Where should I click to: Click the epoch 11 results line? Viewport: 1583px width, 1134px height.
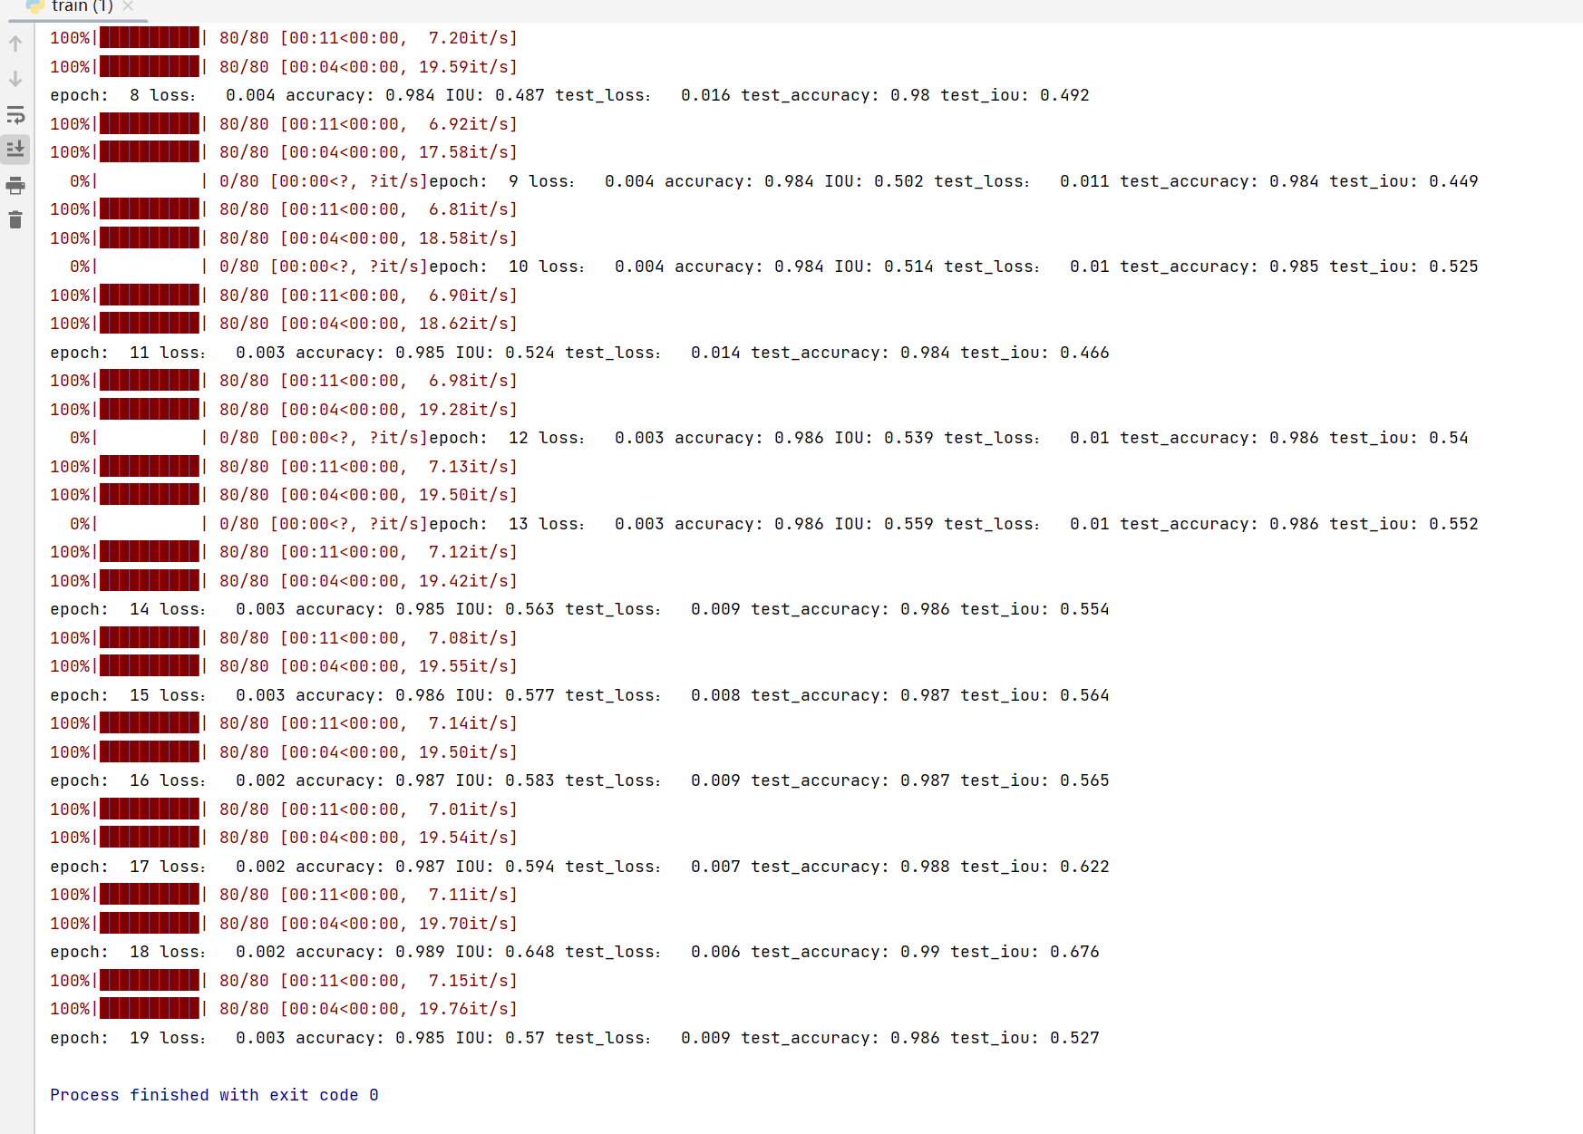click(579, 353)
